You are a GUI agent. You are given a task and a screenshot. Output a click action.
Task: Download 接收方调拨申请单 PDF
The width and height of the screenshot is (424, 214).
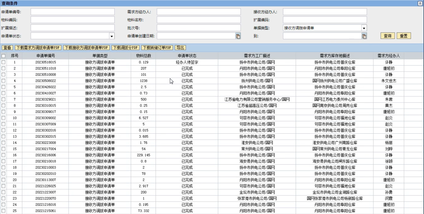(x=86, y=48)
